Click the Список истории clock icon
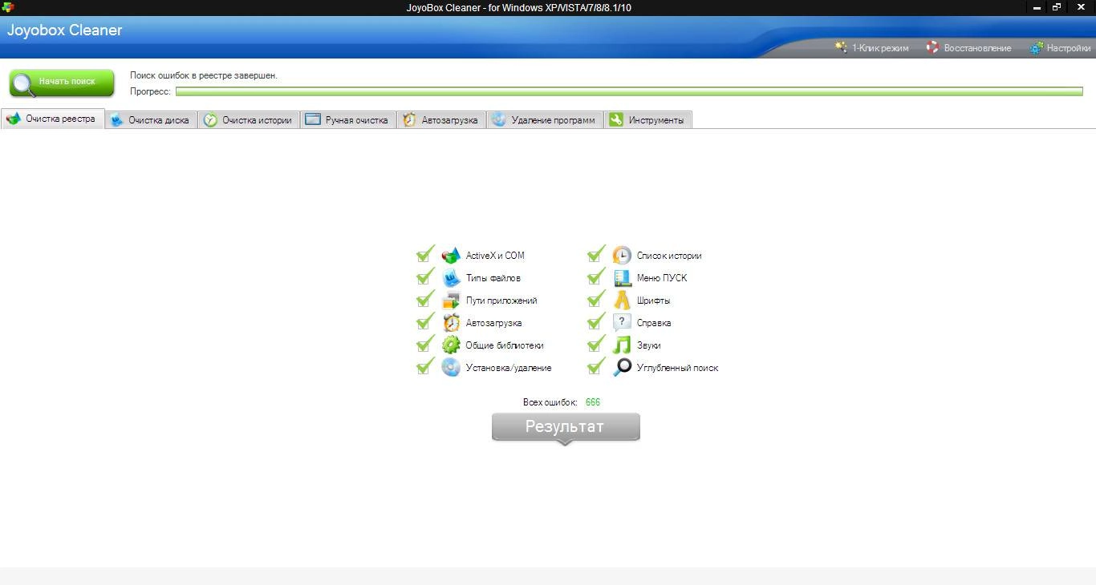The height and width of the screenshot is (585, 1096). coord(622,256)
